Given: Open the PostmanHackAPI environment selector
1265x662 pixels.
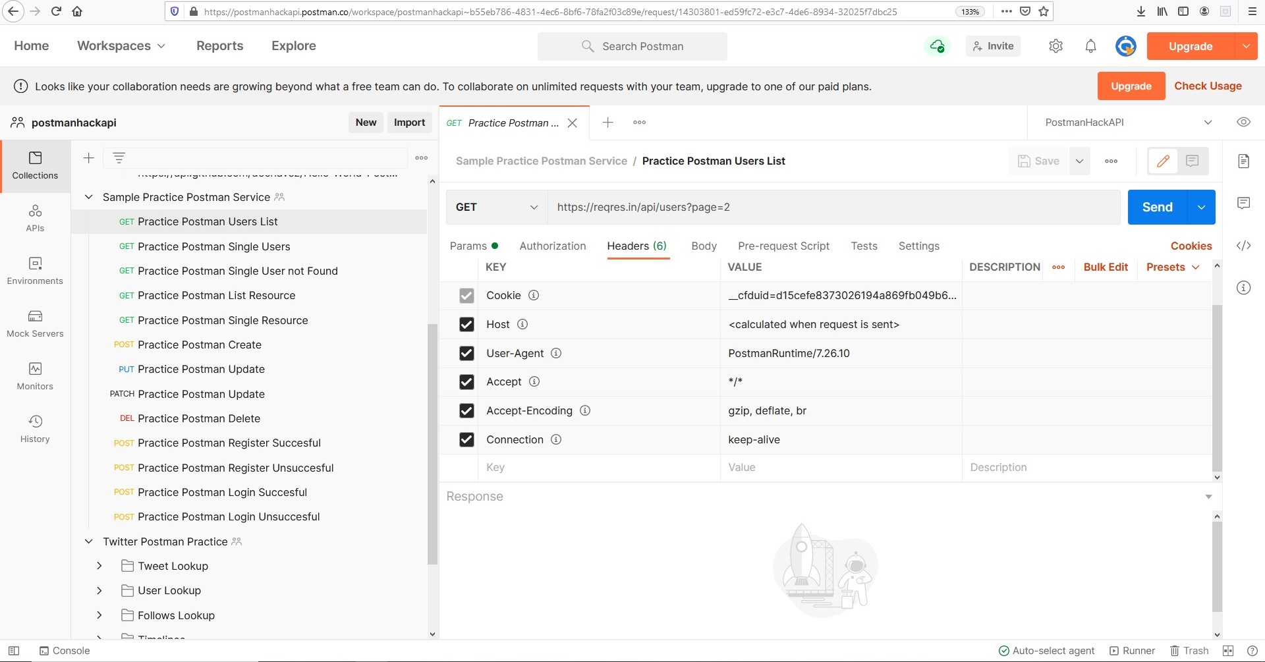Looking at the screenshot, I should [x=1127, y=123].
